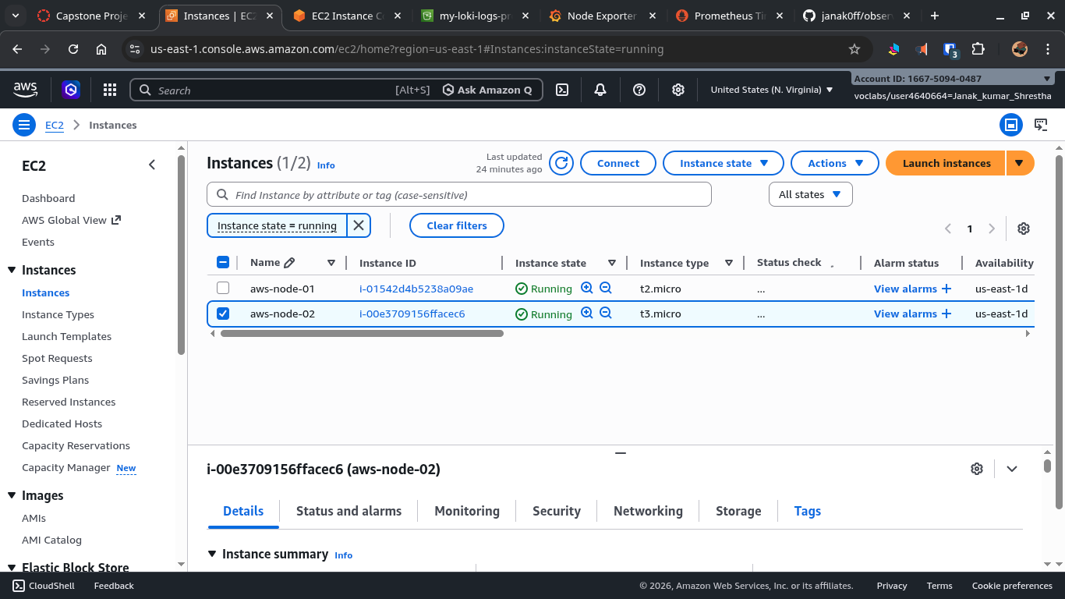
Task: Select the aws-node-01 instance checkbox
Action: point(223,288)
